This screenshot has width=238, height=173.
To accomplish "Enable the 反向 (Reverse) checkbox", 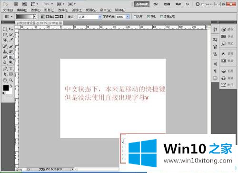I will click(x=135, y=17).
